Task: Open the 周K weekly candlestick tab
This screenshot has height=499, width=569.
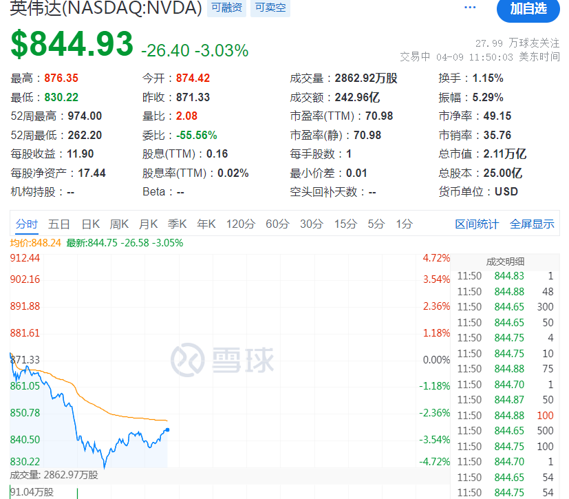Action: click(x=119, y=224)
